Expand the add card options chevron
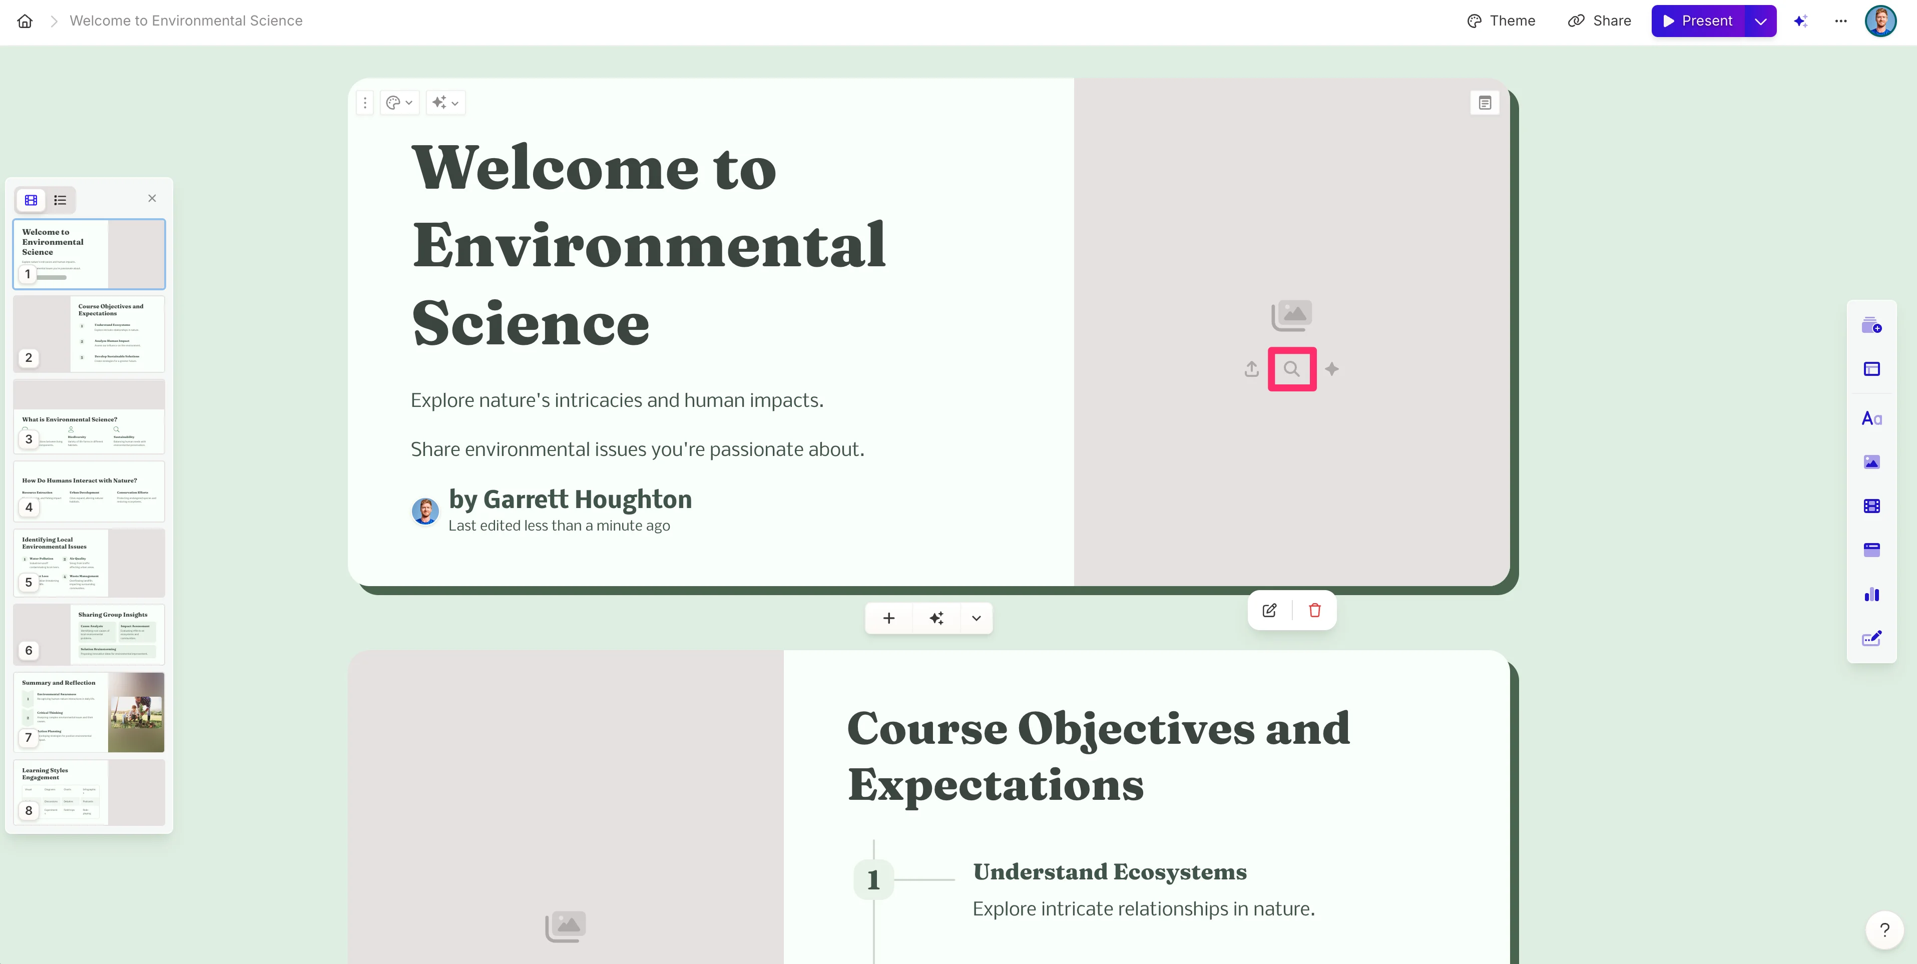This screenshot has width=1917, height=964. tap(977, 619)
